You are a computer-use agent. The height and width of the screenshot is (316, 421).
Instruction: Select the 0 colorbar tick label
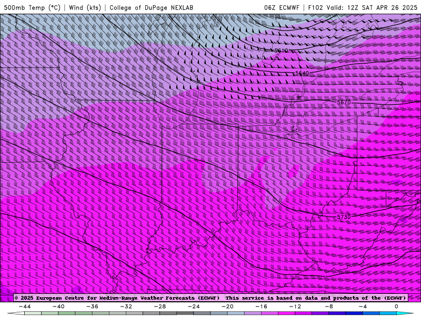(x=396, y=307)
